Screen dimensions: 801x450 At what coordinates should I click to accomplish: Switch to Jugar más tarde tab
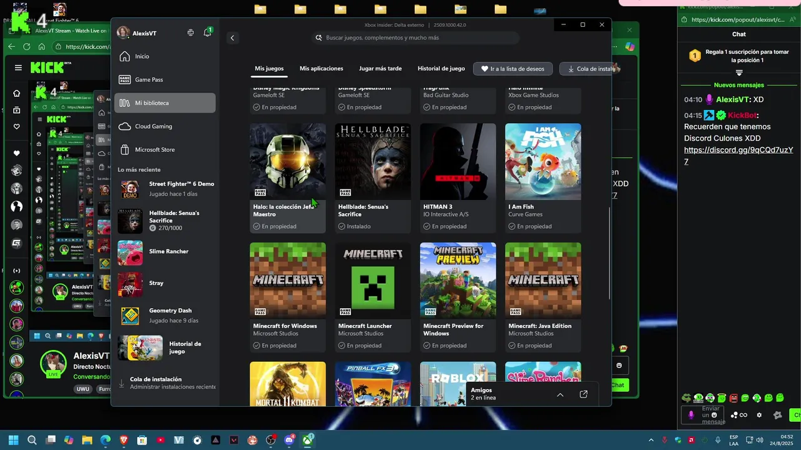pos(380,69)
